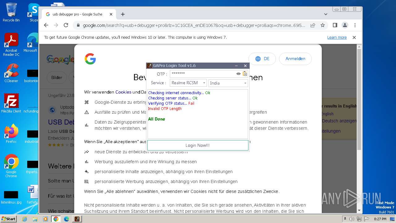Click the Learn more link

coord(337,37)
